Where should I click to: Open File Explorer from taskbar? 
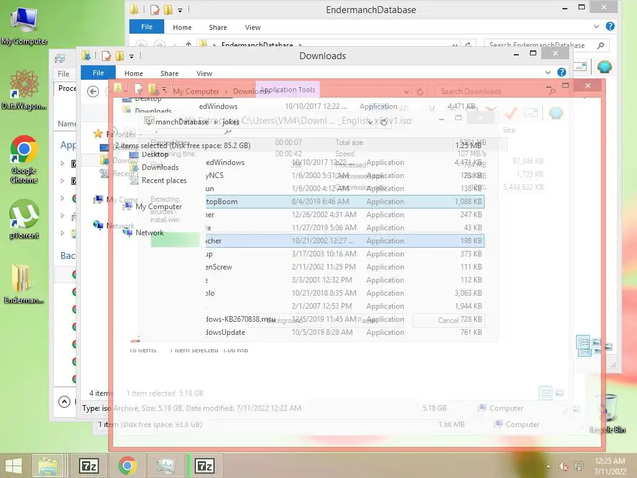[48, 466]
